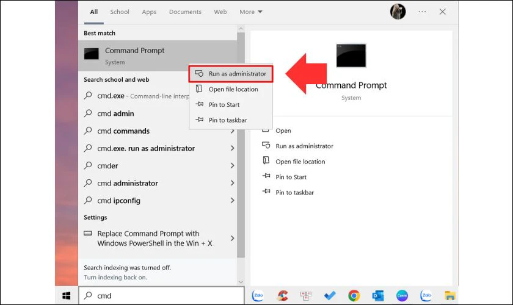513x305 pixels.
Task: Switch to the School tab
Action: [x=120, y=12]
